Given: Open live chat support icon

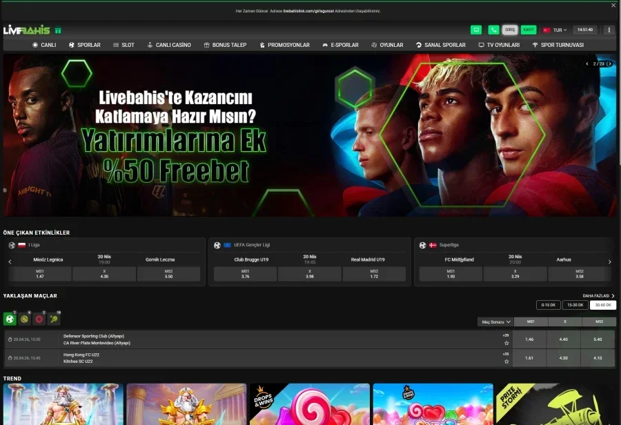Looking at the screenshot, I should click(x=476, y=30).
